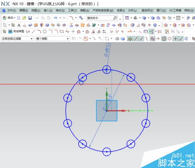Select the Profile sketch curve tool
195x168 pixels.
tap(28, 32)
